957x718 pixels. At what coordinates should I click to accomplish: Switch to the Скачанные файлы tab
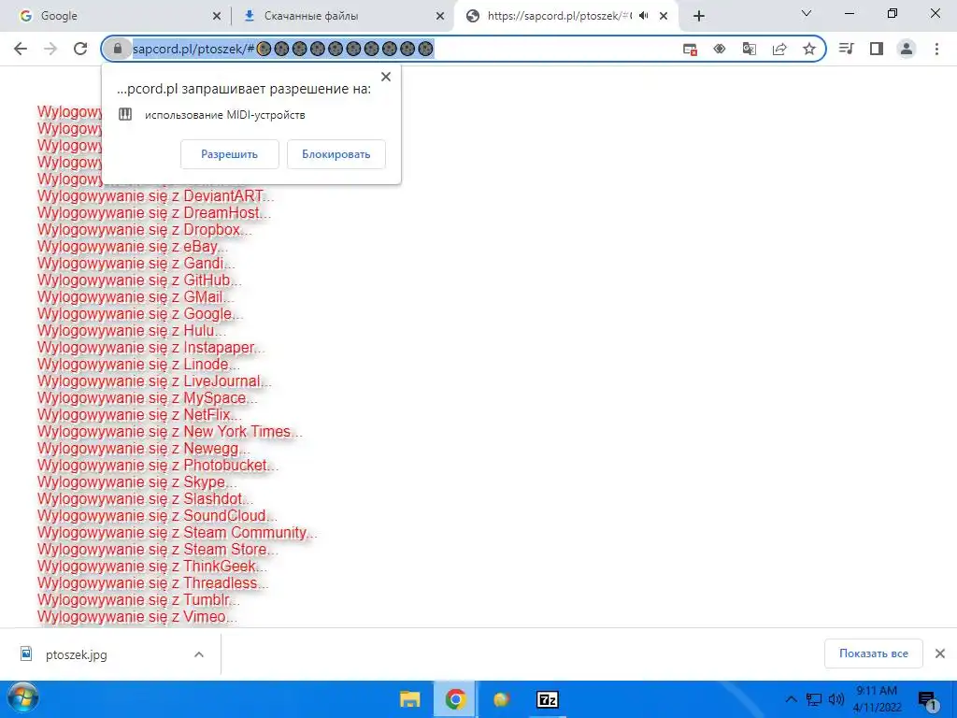[343, 16]
